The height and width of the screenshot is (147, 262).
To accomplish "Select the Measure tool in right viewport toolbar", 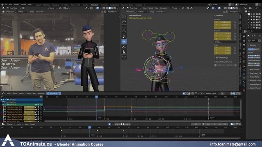I will pyautogui.click(x=124, y=52).
